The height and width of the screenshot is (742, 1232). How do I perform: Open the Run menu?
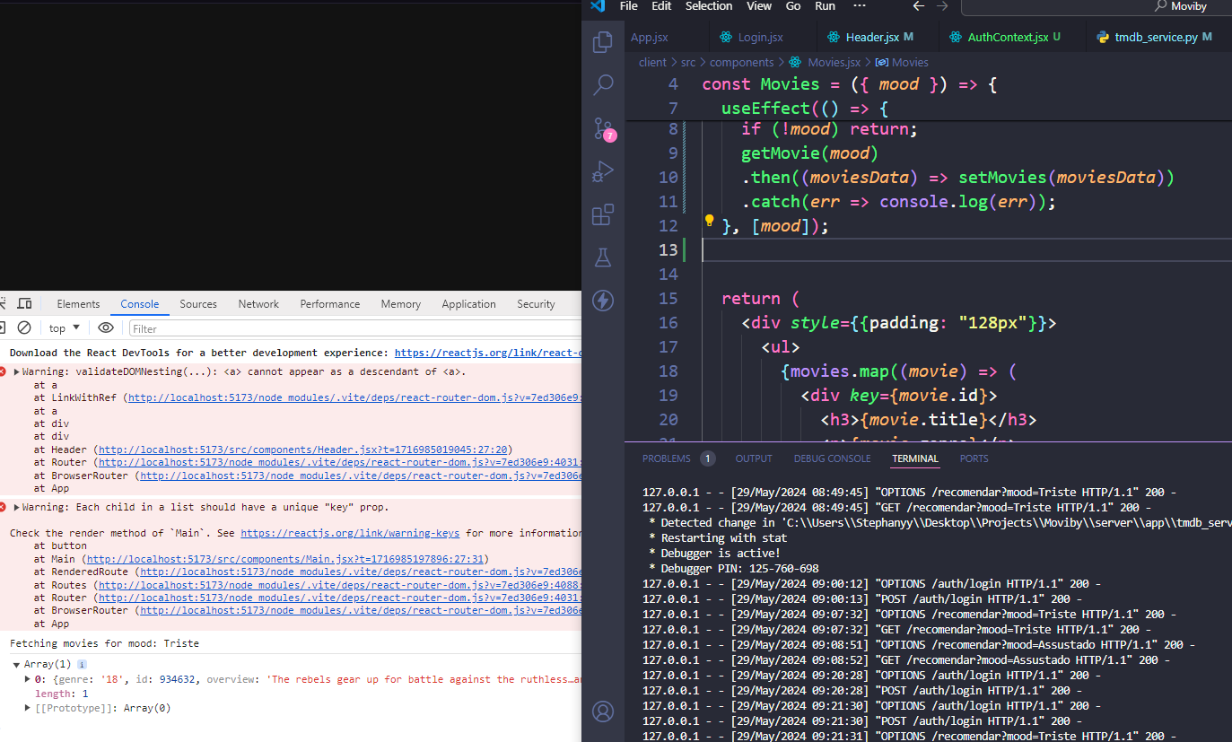[825, 6]
